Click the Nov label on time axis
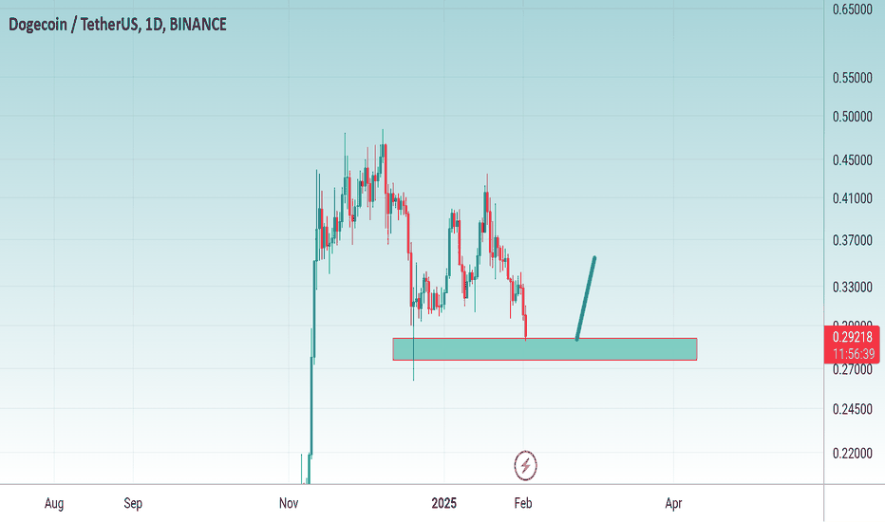The height and width of the screenshot is (522, 885). [x=289, y=503]
